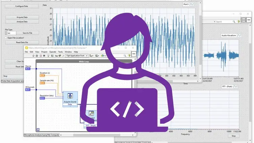Click the Configure Data button

coord(22,6)
